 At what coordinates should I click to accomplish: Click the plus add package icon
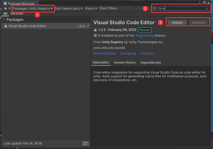click(x=5, y=8)
